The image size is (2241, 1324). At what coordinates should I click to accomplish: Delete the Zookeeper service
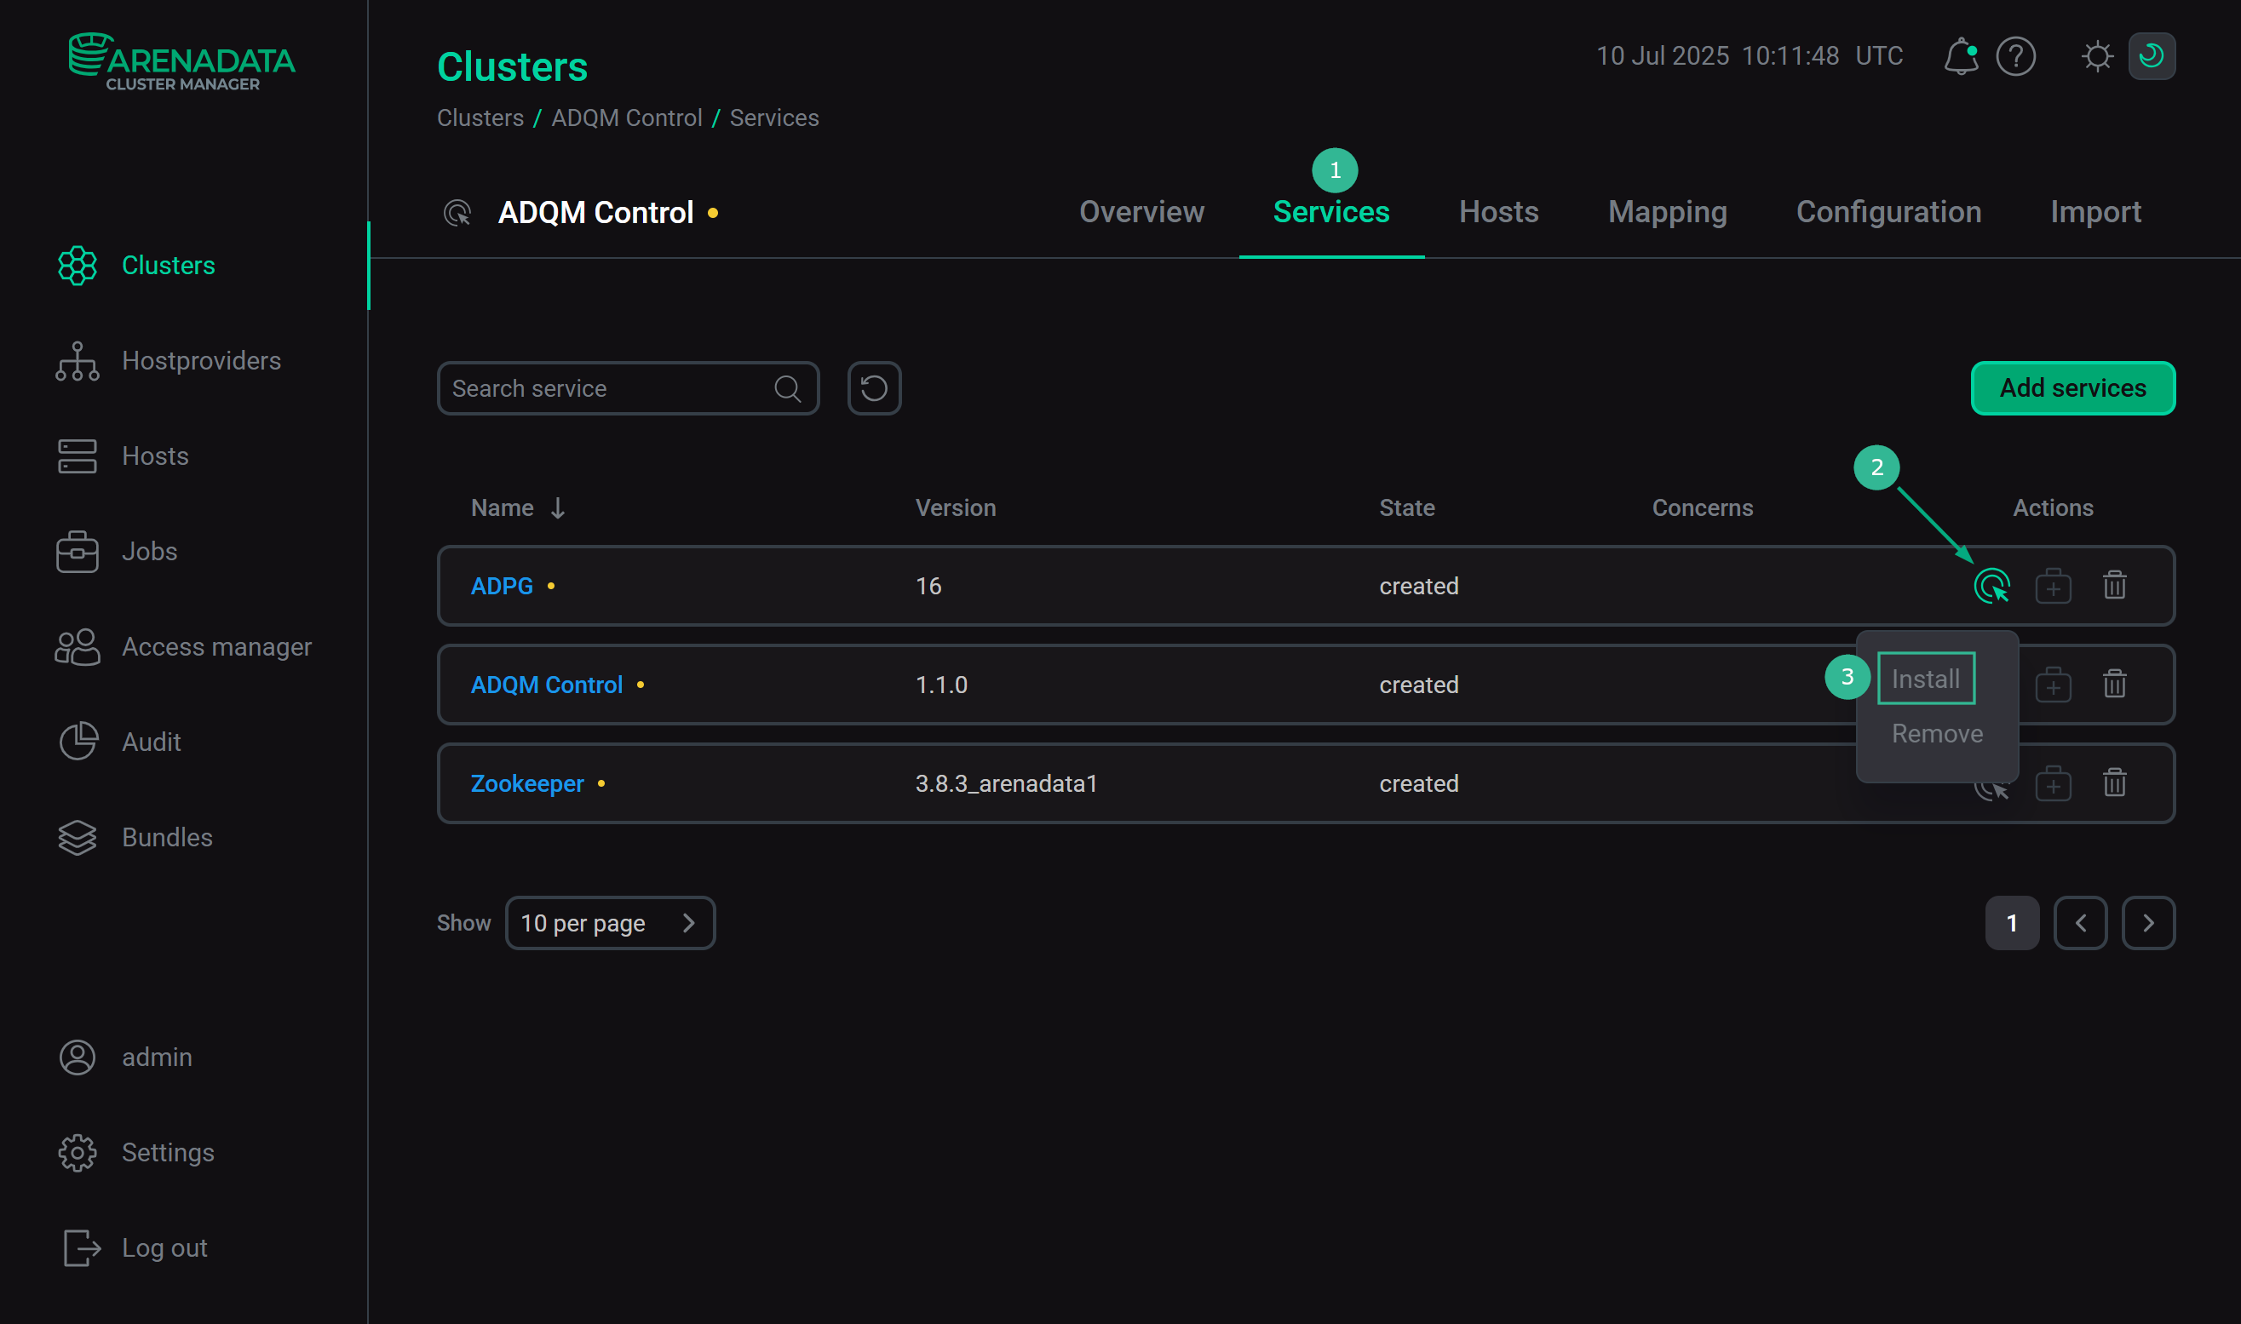(2114, 783)
